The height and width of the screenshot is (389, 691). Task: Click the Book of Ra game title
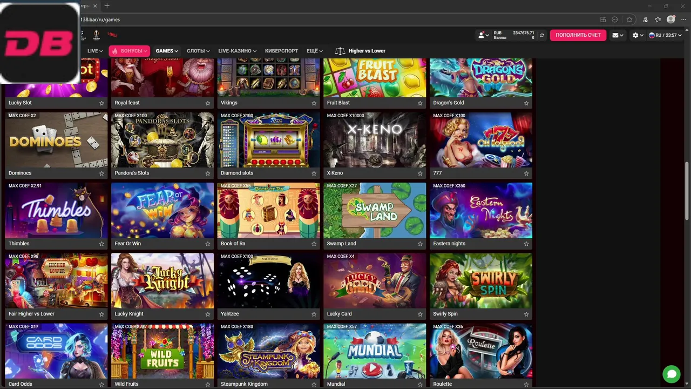(233, 244)
